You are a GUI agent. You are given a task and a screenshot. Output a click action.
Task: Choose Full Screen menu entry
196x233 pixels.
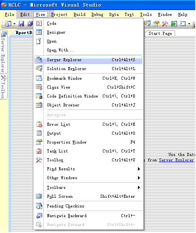tap(88, 197)
